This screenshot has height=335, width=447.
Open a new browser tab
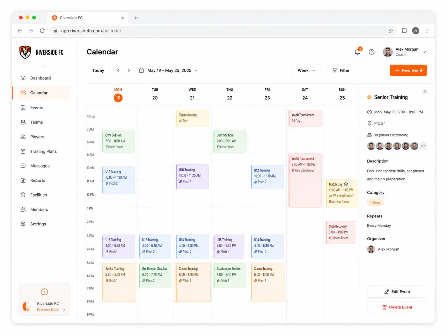click(x=136, y=18)
